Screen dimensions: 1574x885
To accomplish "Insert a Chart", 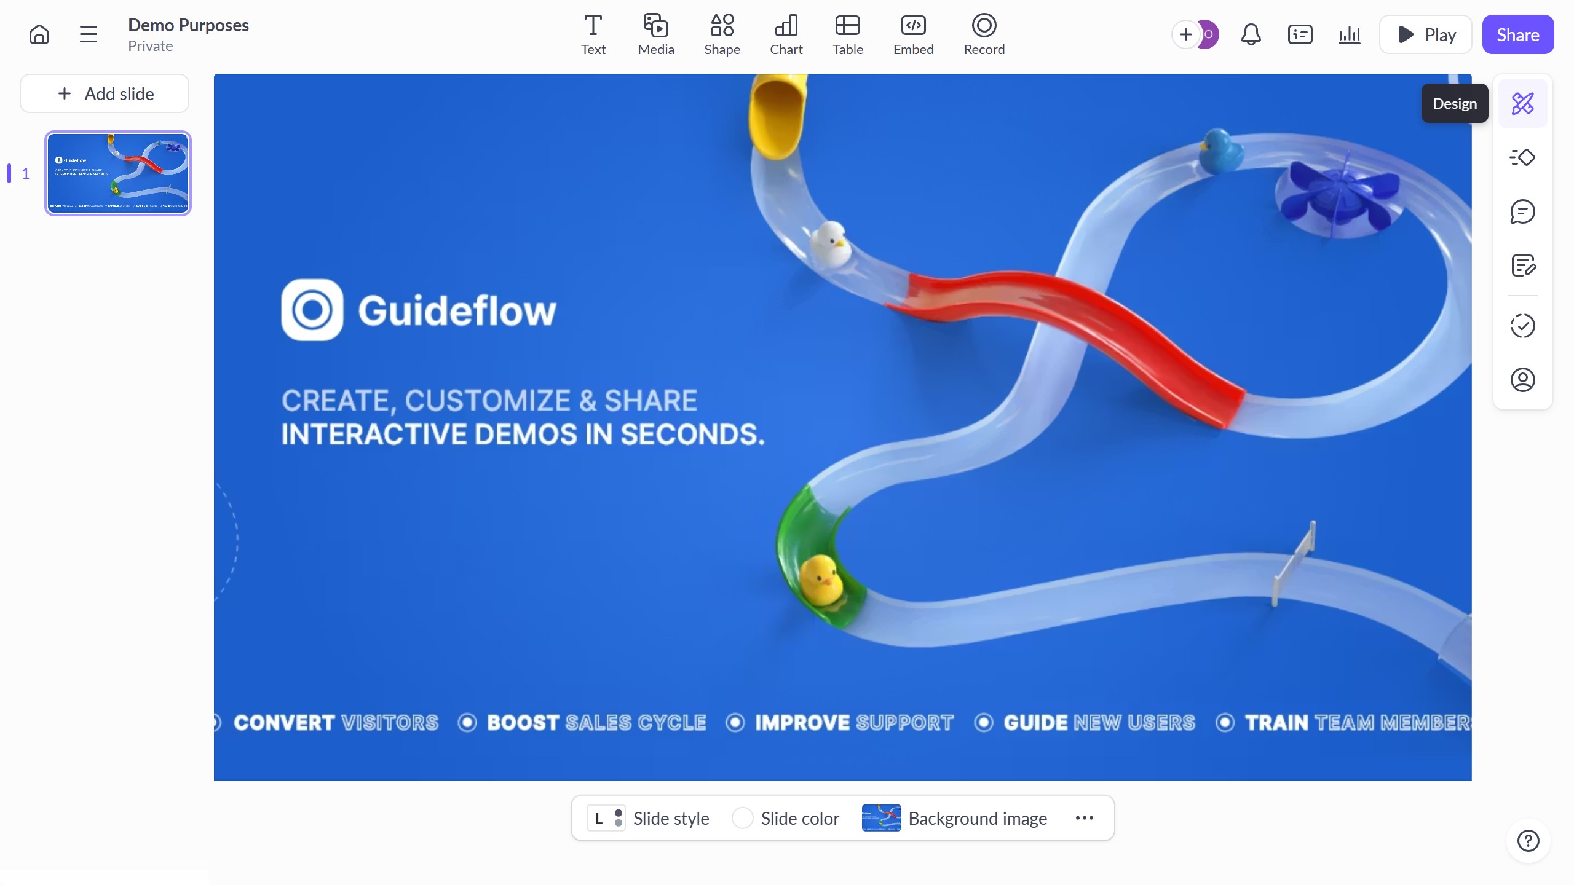I will tap(786, 35).
